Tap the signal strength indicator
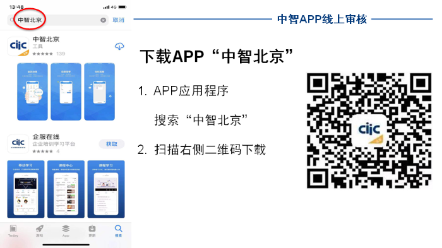442x248 pixels. [x=106, y=7]
